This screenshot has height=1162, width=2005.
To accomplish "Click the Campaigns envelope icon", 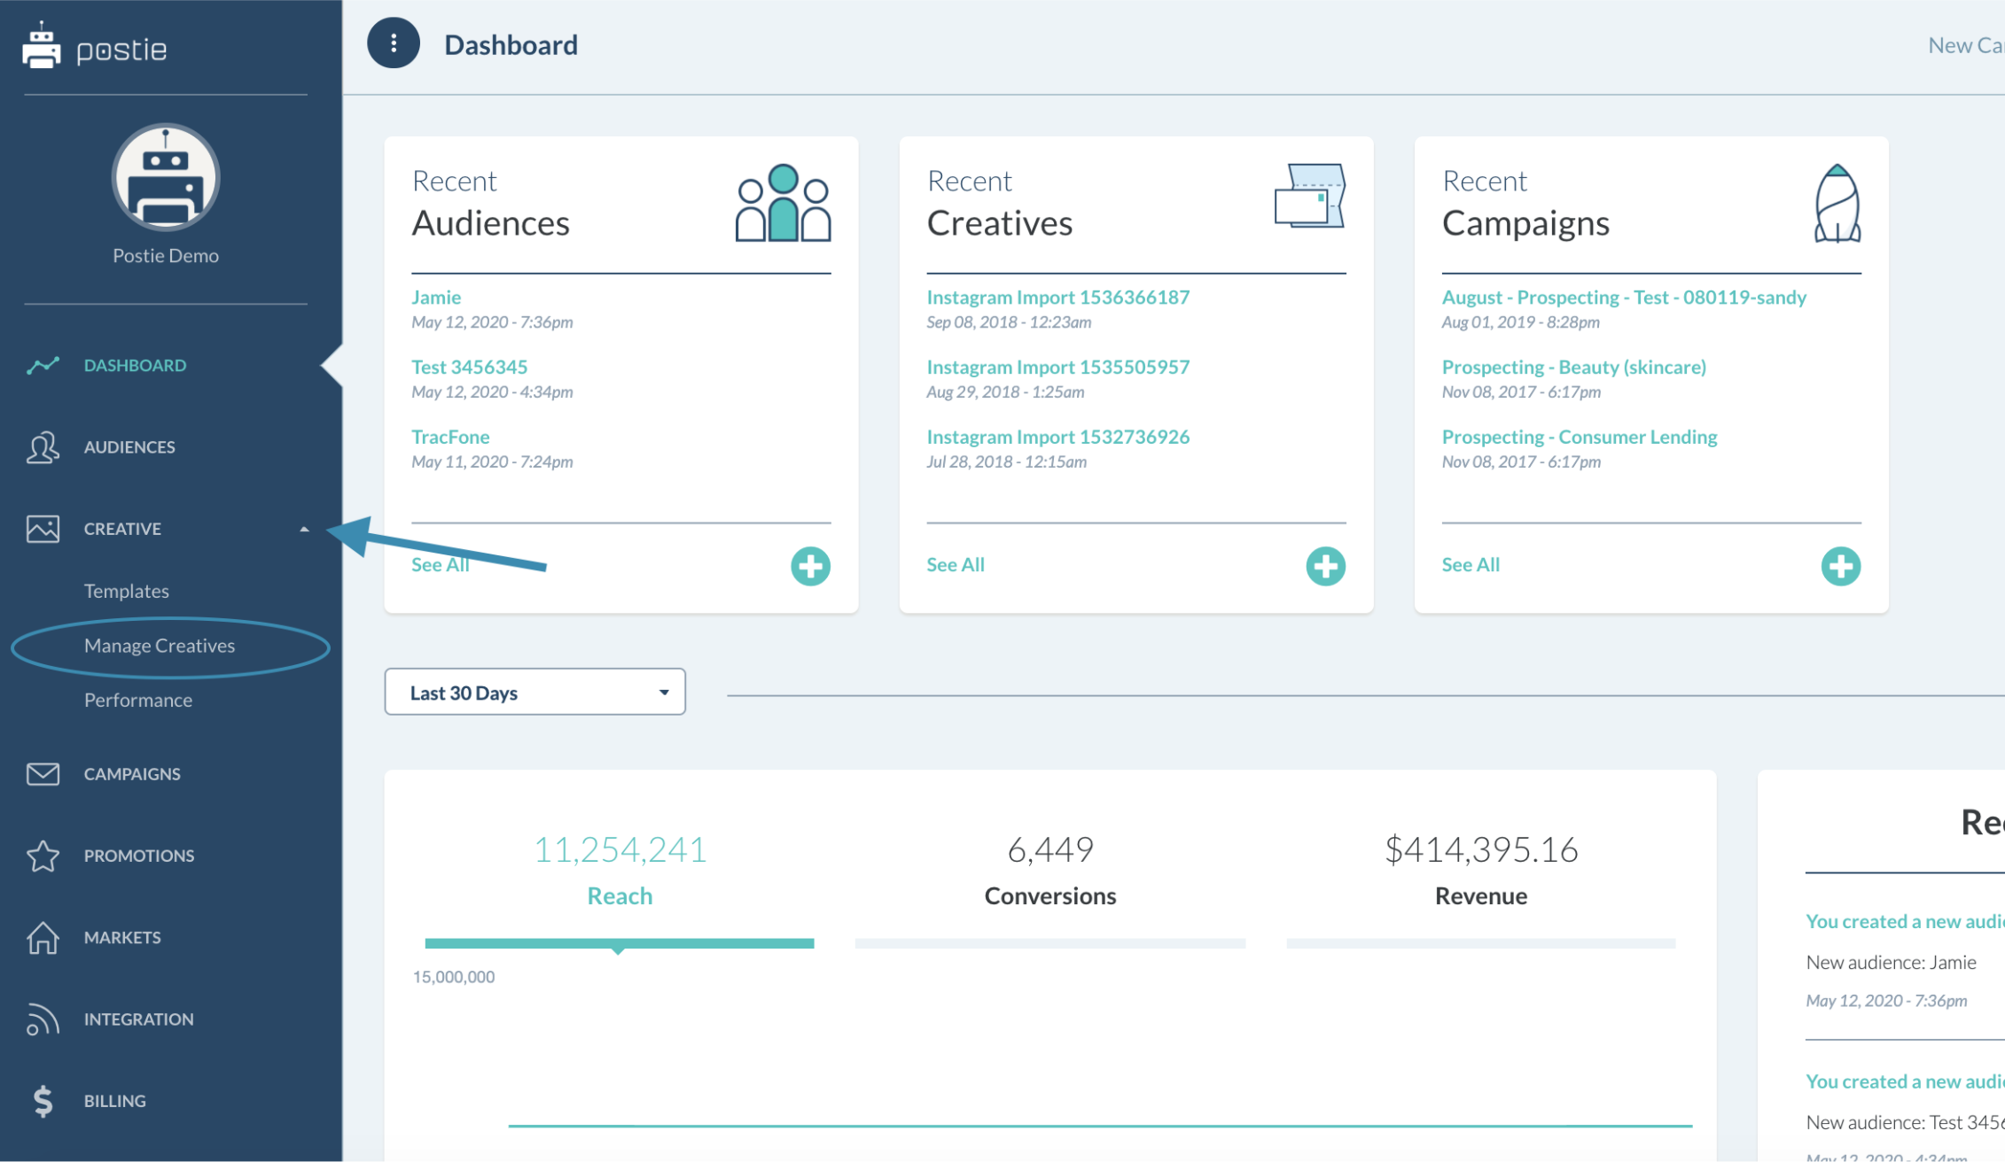I will pyautogui.click(x=43, y=774).
